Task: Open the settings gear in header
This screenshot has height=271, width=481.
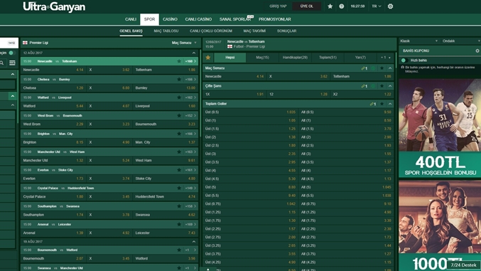Action: 390,6
